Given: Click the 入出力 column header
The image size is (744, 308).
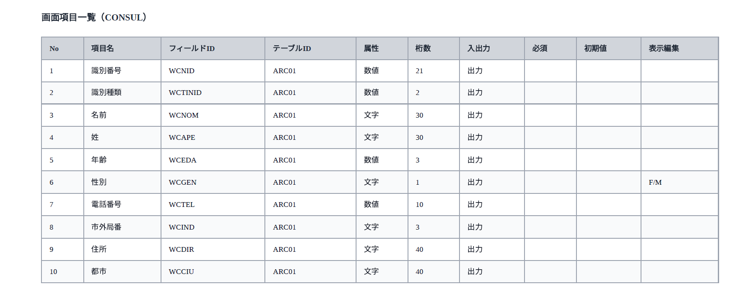Looking at the screenshot, I should [x=492, y=48].
